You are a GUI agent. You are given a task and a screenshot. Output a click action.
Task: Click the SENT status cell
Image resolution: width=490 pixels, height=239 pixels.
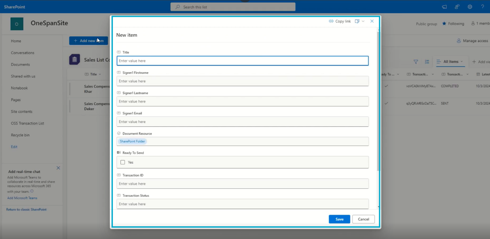445,103
